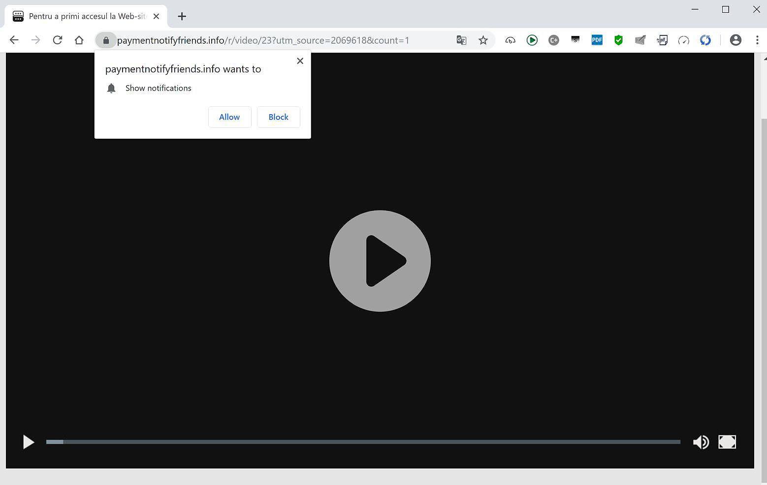The image size is (767, 485).
Task: Mute the video volume speaker
Action: (x=701, y=442)
